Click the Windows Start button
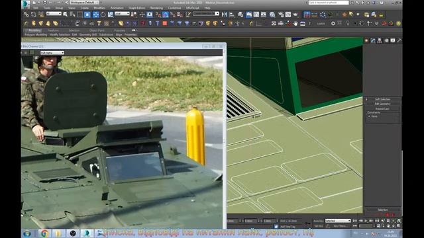The height and width of the screenshot is (238, 424). coord(27,233)
